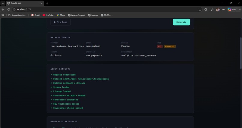Close the DataPilot AI tab
The image size is (242, 128).
[x=41, y=3]
